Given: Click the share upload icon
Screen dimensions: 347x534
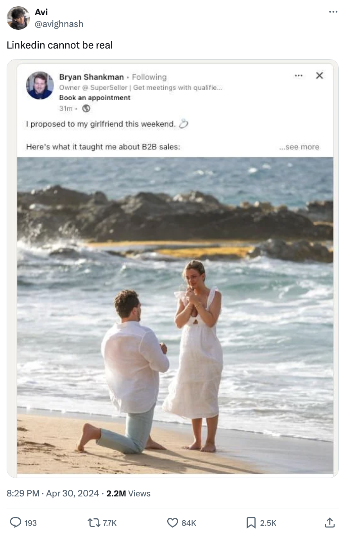Looking at the screenshot, I should (329, 522).
